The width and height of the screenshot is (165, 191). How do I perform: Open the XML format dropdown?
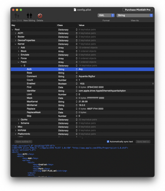pyautogui.click(x=106, y=15)
